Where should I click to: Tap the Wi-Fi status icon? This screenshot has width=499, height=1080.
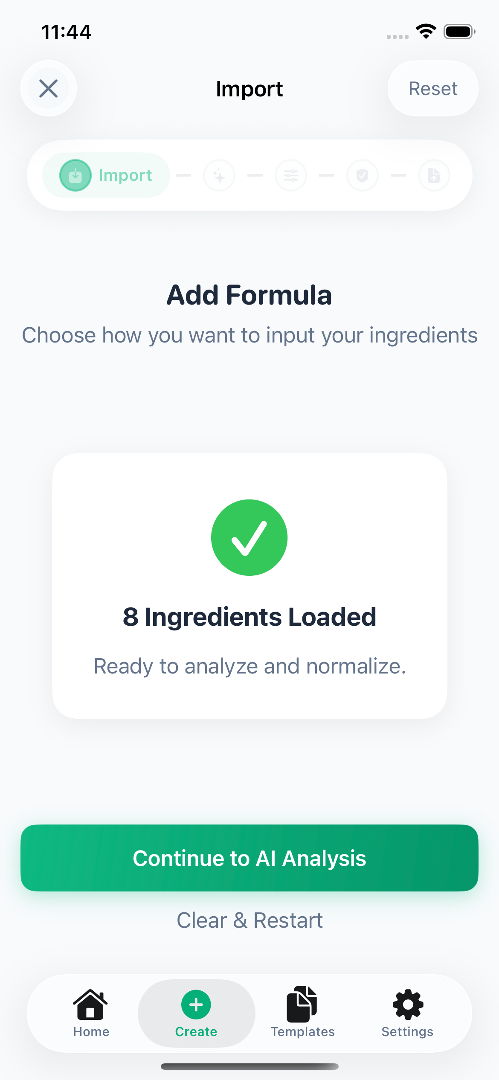click(x=426, y=32)
